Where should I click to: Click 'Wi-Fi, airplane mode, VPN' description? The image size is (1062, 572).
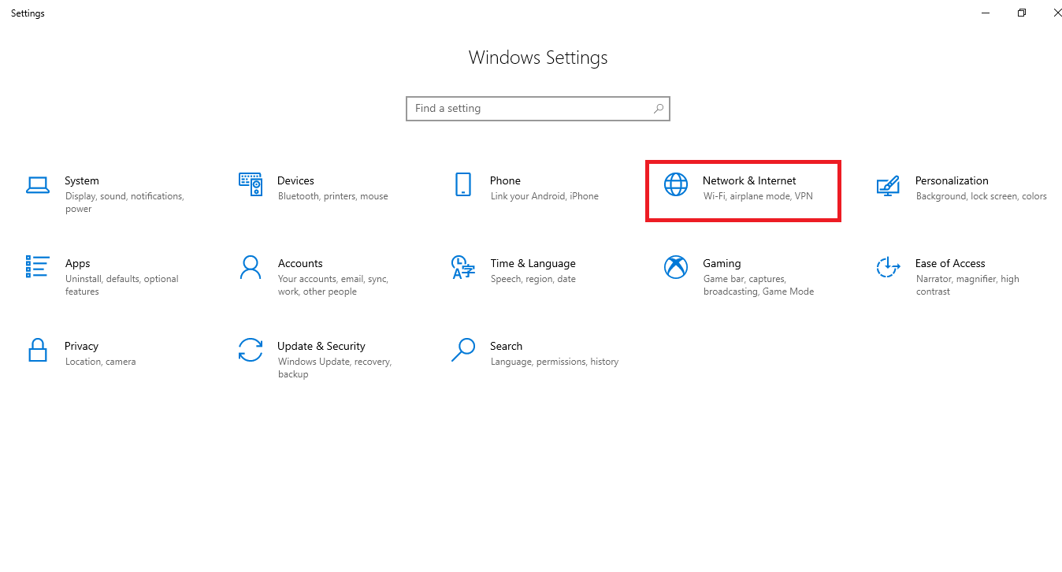(758, 196)
